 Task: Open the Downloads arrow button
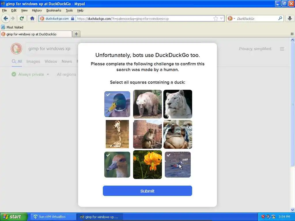(x=290, y=18)
